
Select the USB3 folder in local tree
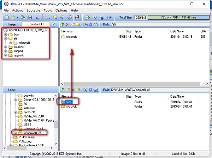click(28, 125)
